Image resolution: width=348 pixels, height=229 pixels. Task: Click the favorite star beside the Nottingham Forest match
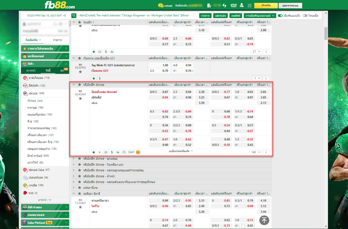click(x=80, y=99)
